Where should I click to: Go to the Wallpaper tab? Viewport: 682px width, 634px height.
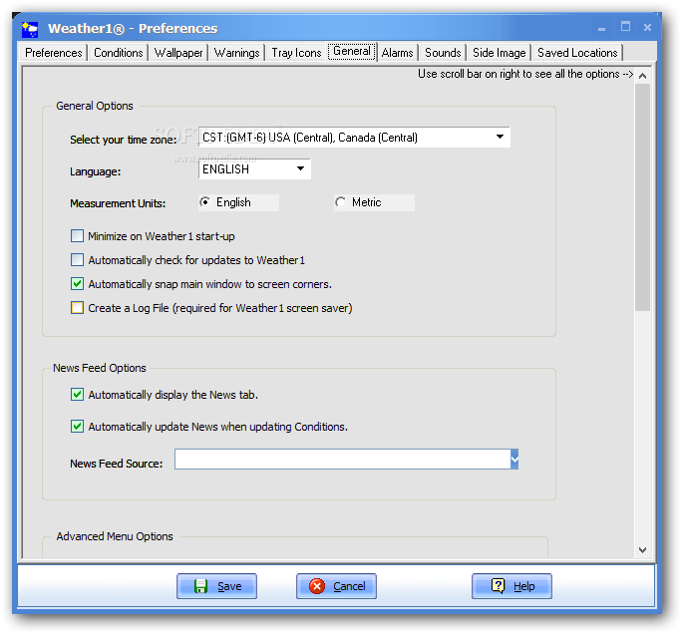[178, 53]
